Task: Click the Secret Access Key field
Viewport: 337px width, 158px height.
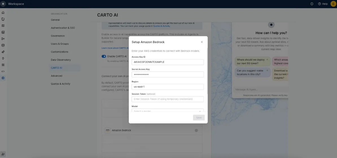Action: [168, 75]
